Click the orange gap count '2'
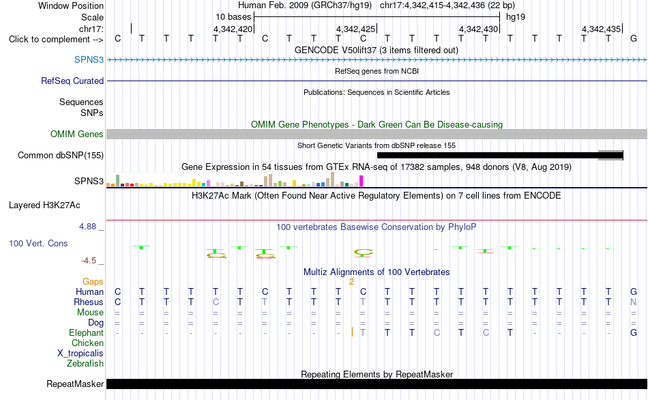The height and width of the screenshot is (400, 648). click(x=351, y=282)
